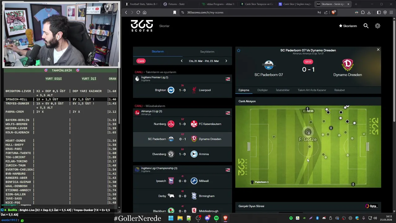Open the Windows Start button
Screen dimensions: 396x223
pos(171,218)
